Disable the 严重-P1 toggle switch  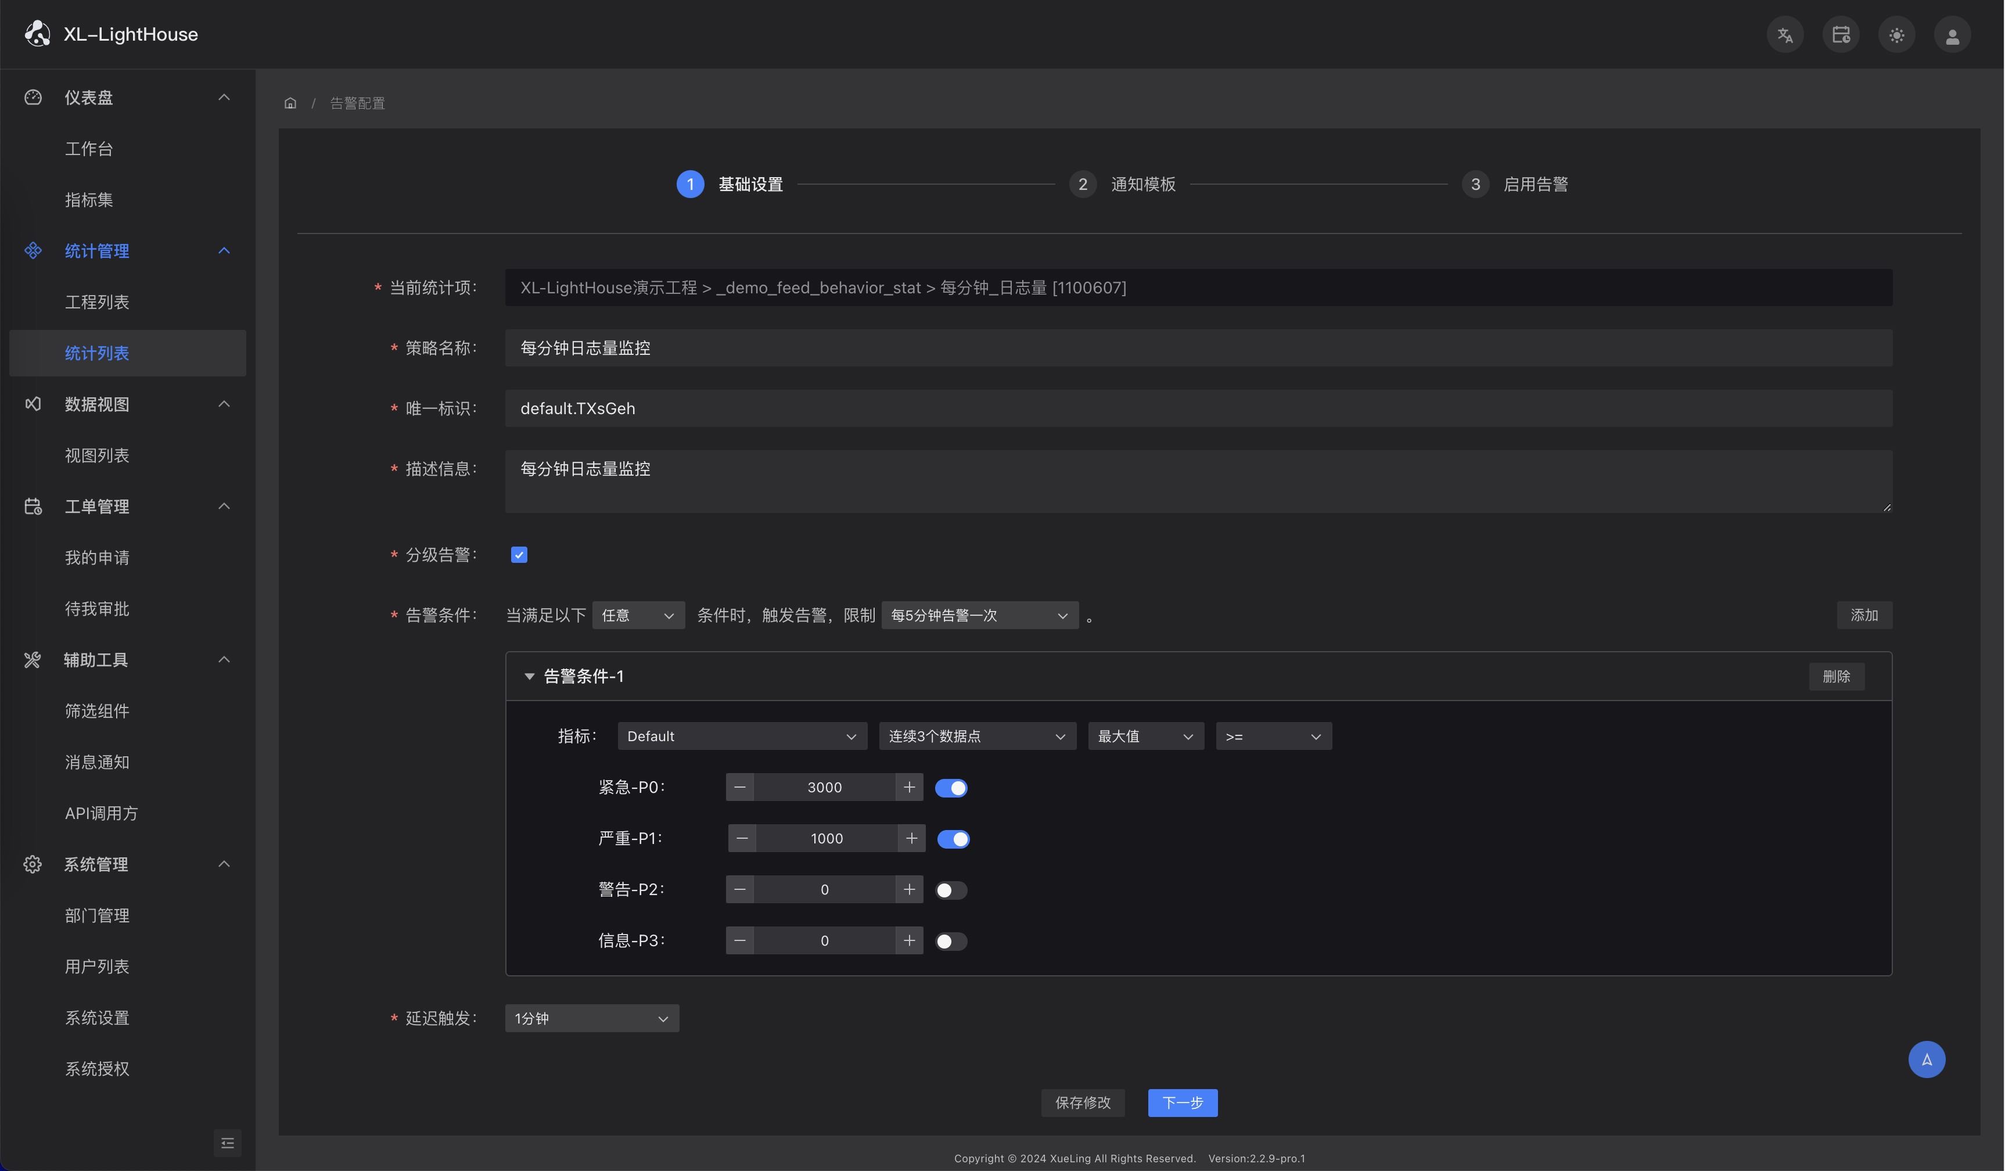(x=953, y=839)
